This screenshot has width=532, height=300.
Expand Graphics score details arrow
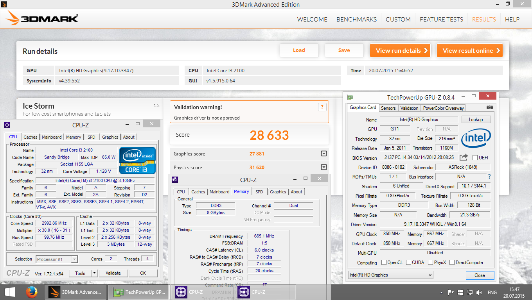pos(324,154)
